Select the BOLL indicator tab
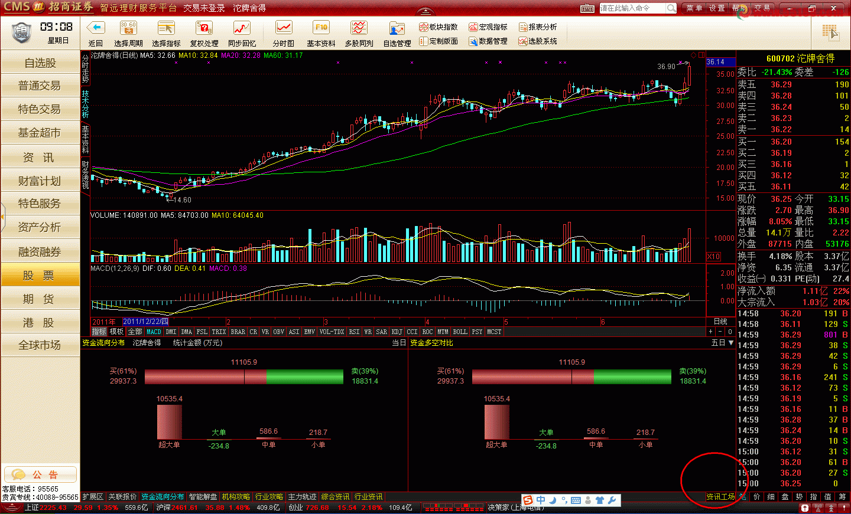This screenshot has width=851, height=514. (460, 332)
